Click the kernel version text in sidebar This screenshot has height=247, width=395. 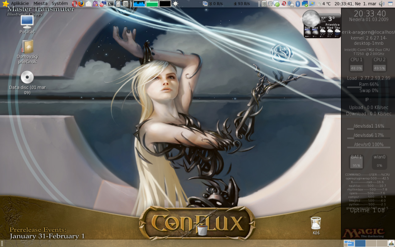click(x=368, y=41)
